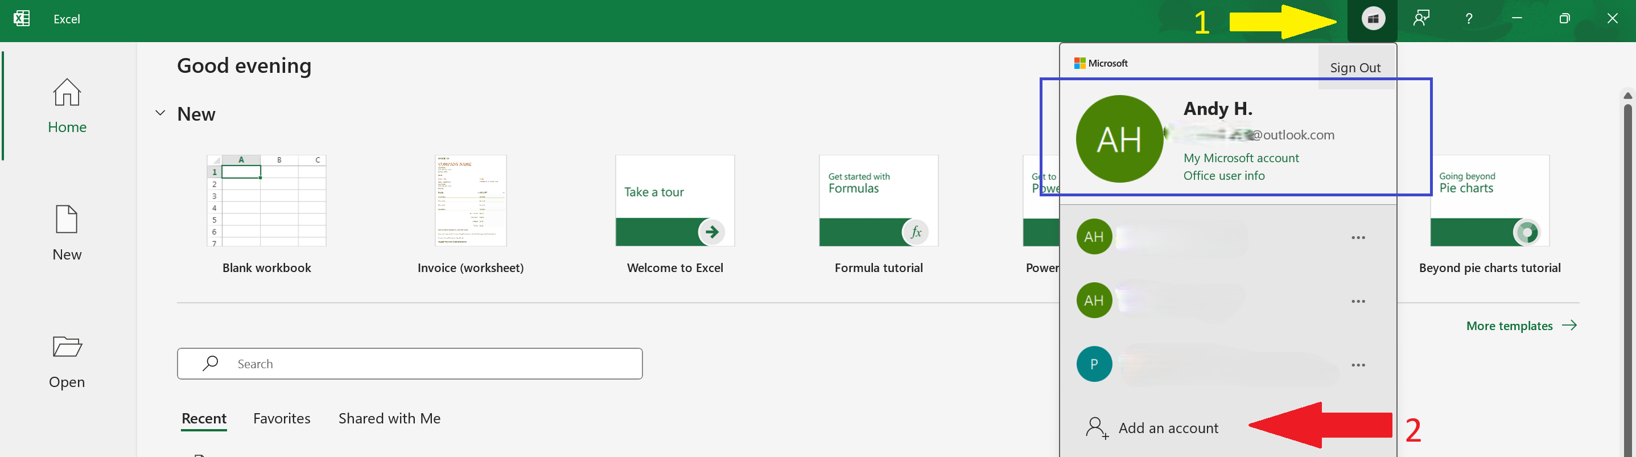Select the first AH account avatar
The image size is (1636, 457).
tap(1094, 236)
